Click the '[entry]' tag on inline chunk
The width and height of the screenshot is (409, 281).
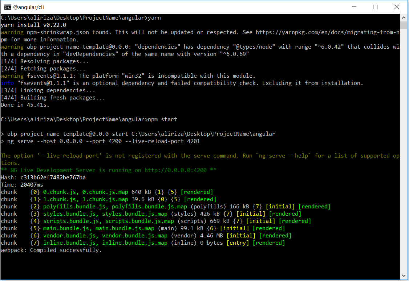(x=238, y=243)
